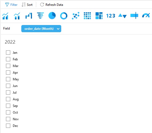The image size is (152, 133).
Task: Choose the 123 number card visualization
Action: [111, 16]
